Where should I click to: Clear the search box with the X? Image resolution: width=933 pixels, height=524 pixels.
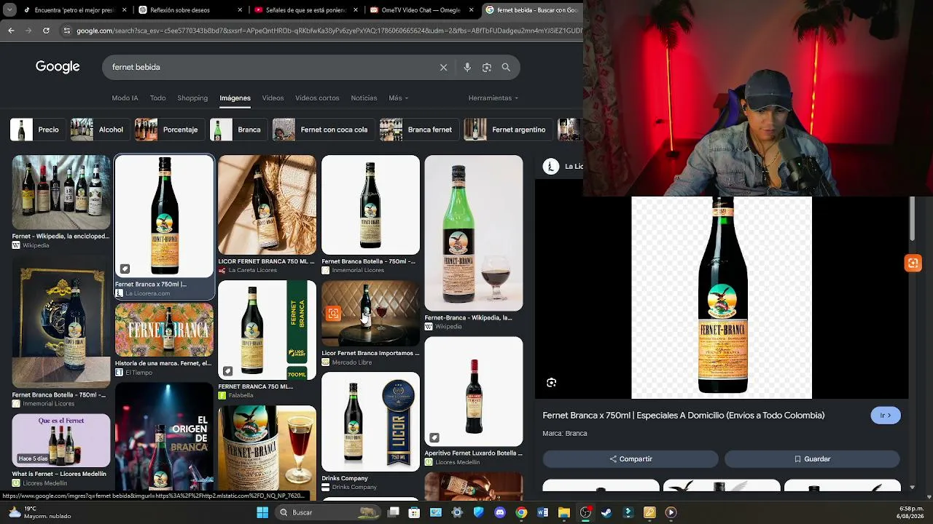point(443,67)
